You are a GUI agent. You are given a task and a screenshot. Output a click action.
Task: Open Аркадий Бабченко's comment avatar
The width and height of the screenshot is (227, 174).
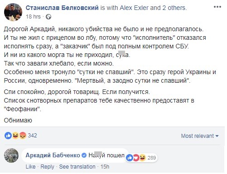point(11,156)
